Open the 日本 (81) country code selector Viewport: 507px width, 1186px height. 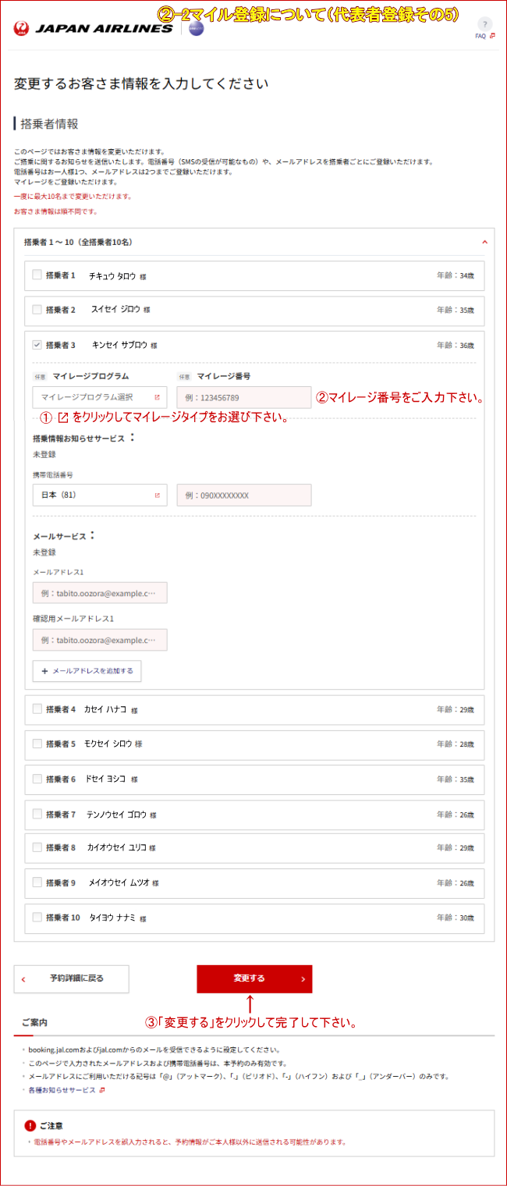click(99, 495)
